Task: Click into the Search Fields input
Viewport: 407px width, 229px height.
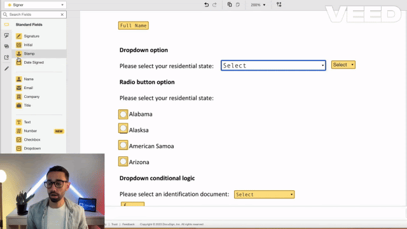Action: (x=34, y=15)
